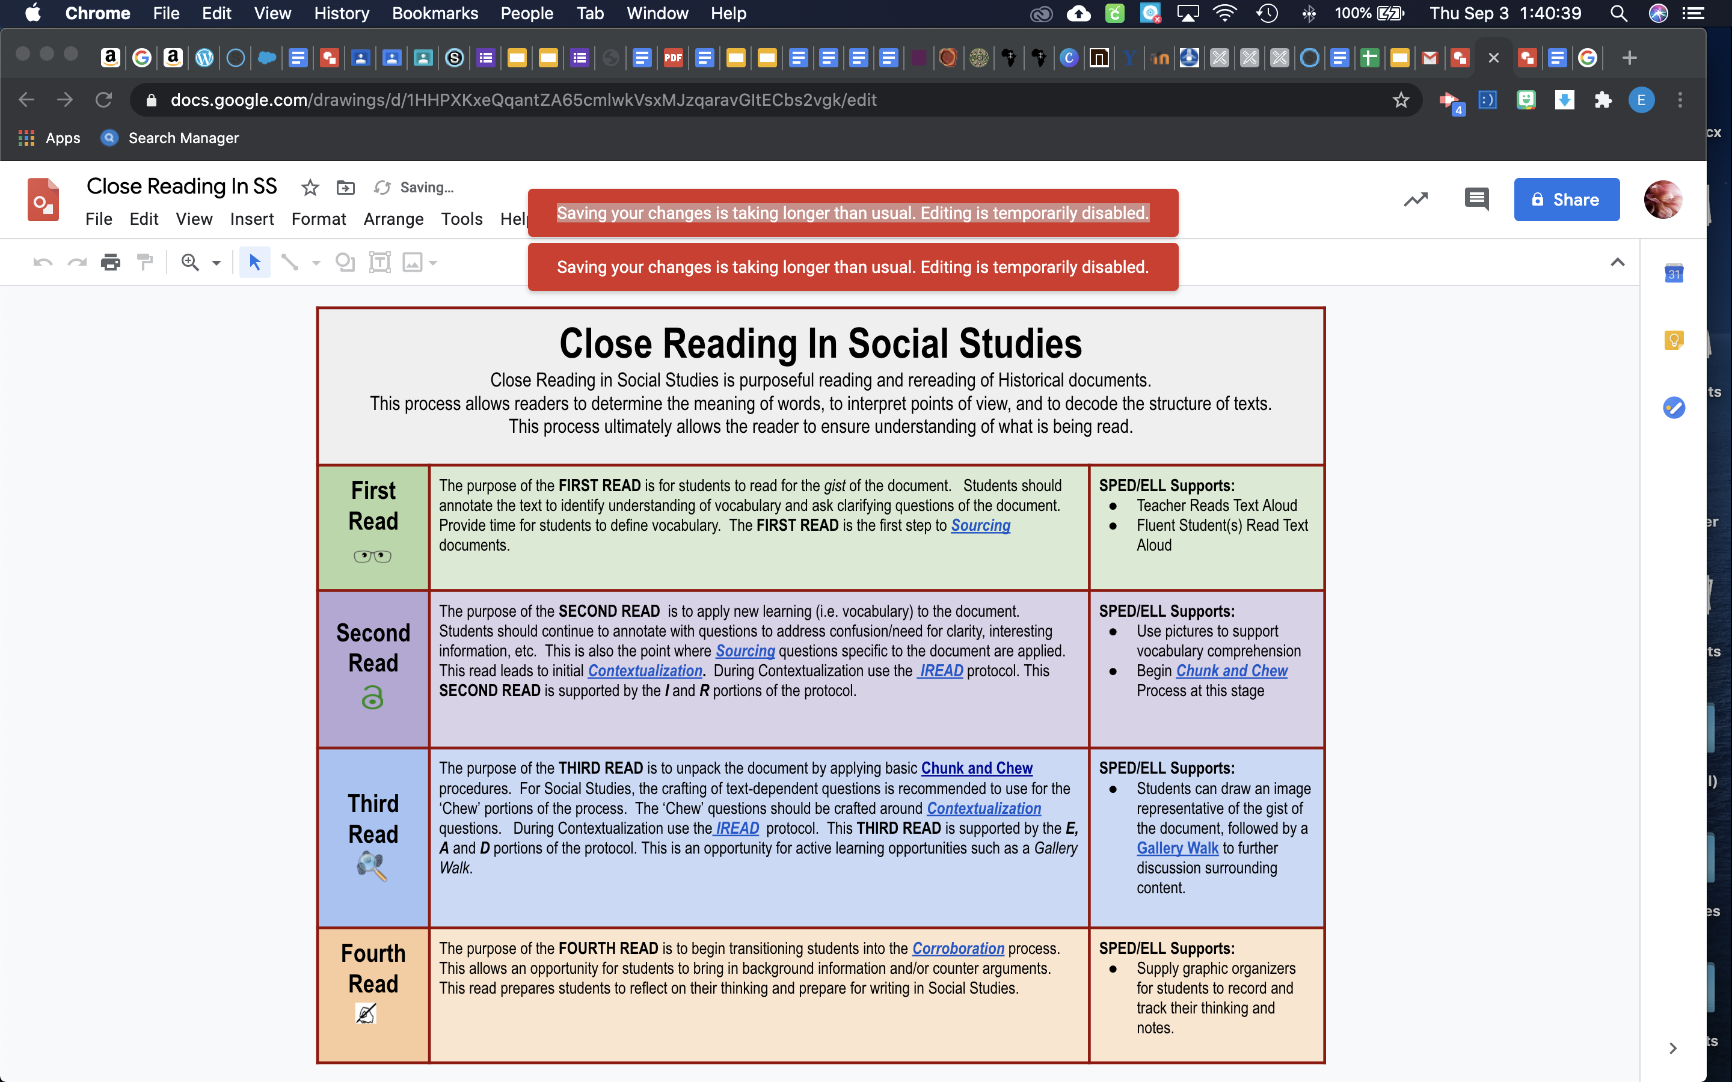Open line tool options dropdown
This screenshot has height=1082, width=1732.
pyautogui.click(x=316, y=263)
